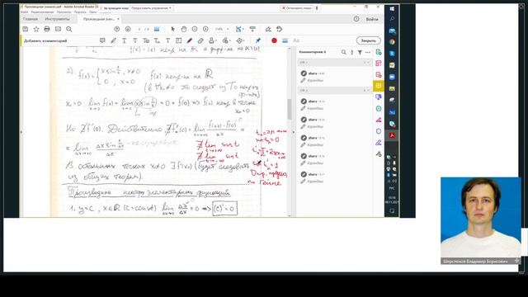
Task: Click the Export PDF side panel icon
Action: (x=379, y=52)
